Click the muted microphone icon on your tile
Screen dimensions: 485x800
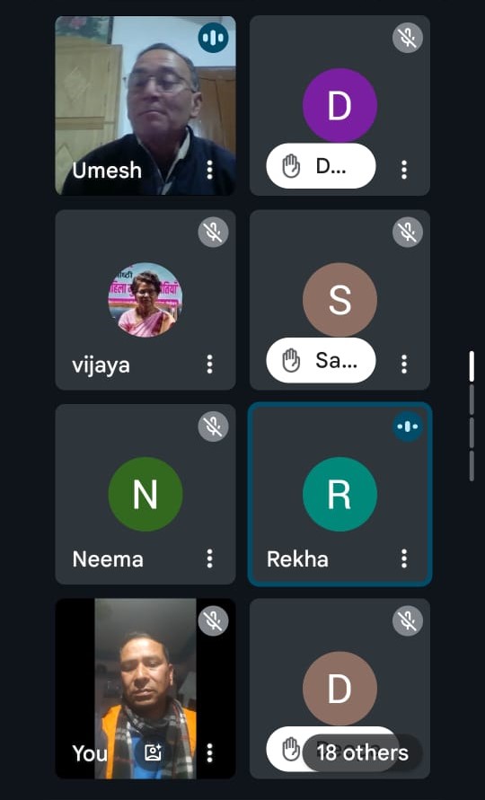(214, 620)
